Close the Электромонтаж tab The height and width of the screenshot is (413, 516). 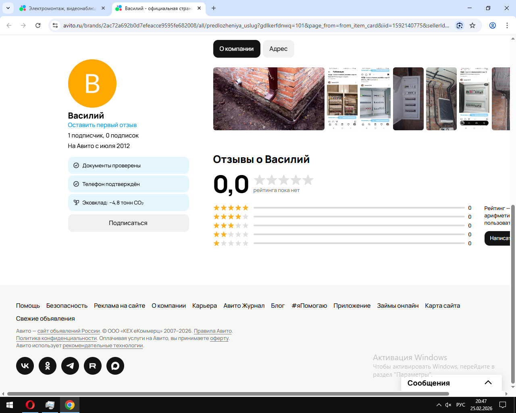pos(103,8)
